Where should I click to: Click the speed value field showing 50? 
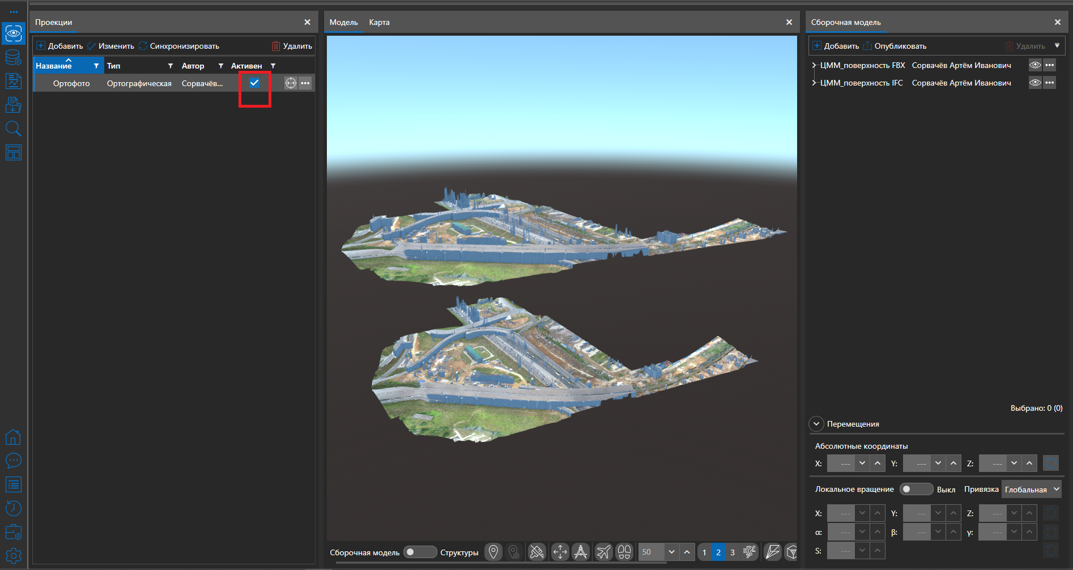pos(652,552)
